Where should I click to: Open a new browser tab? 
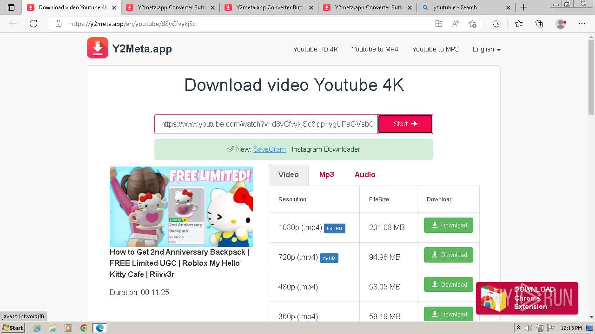[x=523, y=7]
